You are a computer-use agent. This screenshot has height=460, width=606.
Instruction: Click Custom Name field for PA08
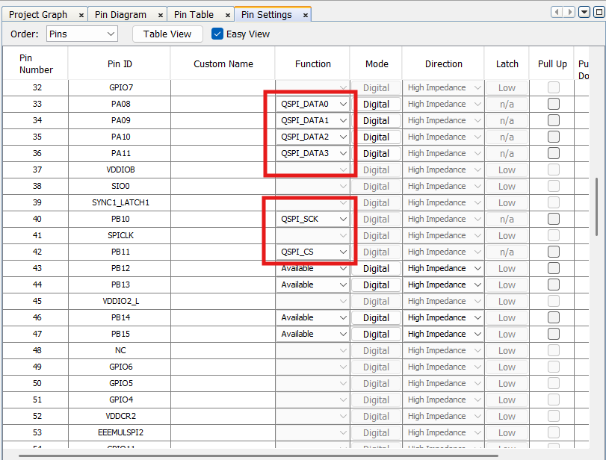point(223,104)
